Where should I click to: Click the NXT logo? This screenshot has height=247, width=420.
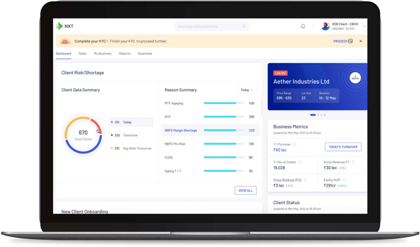coord(65,26)
